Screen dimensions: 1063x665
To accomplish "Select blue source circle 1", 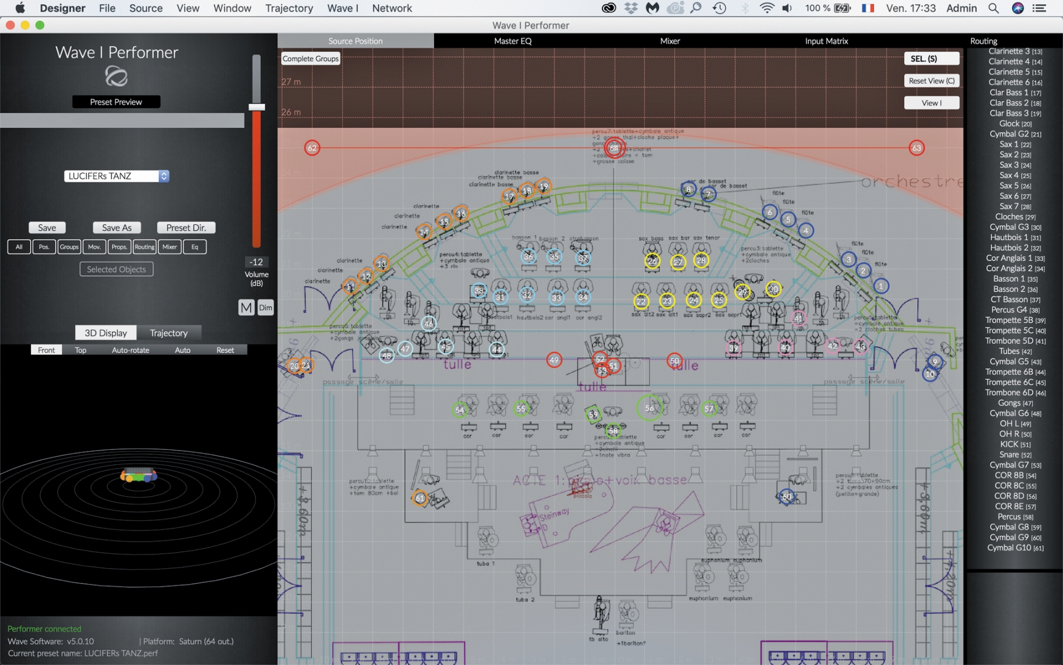I will coord(881,286).
